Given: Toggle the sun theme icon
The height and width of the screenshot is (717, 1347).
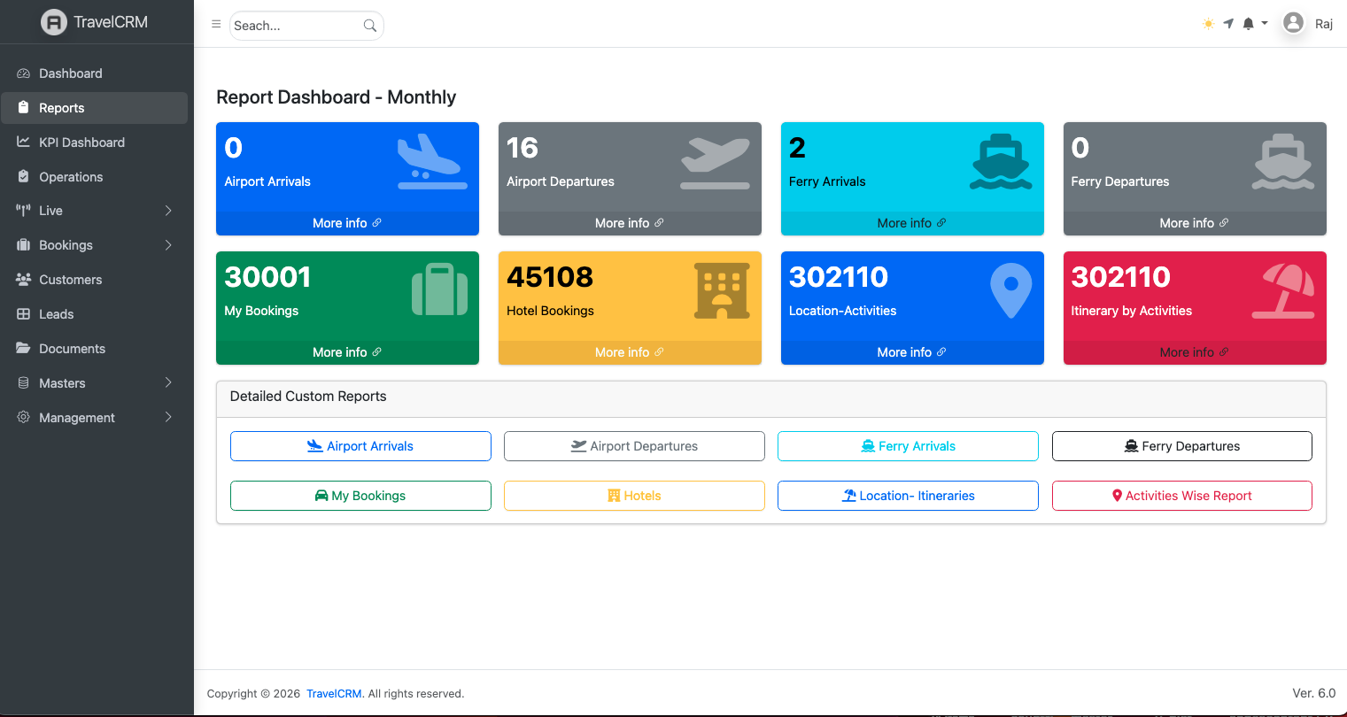Looking at the screenshot, I should [x=1208, y=24].
